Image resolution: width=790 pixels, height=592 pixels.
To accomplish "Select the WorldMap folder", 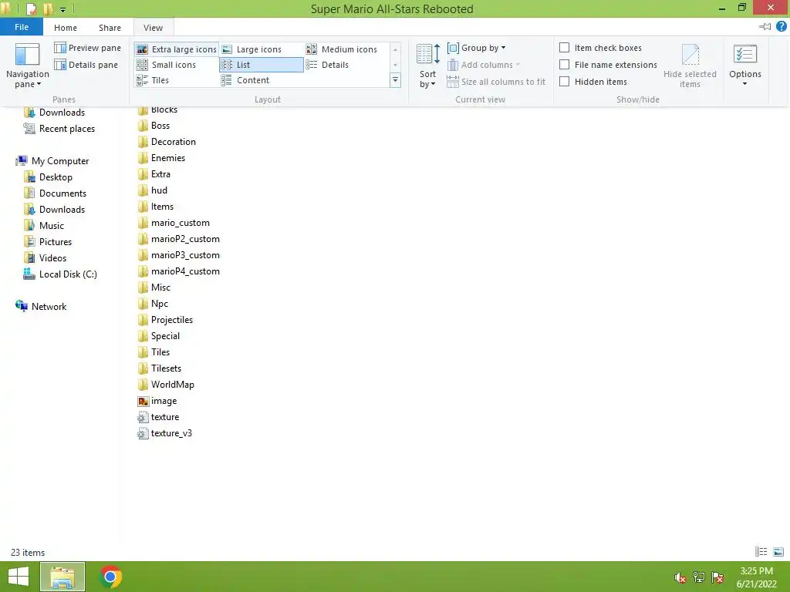I will point(166,385).
